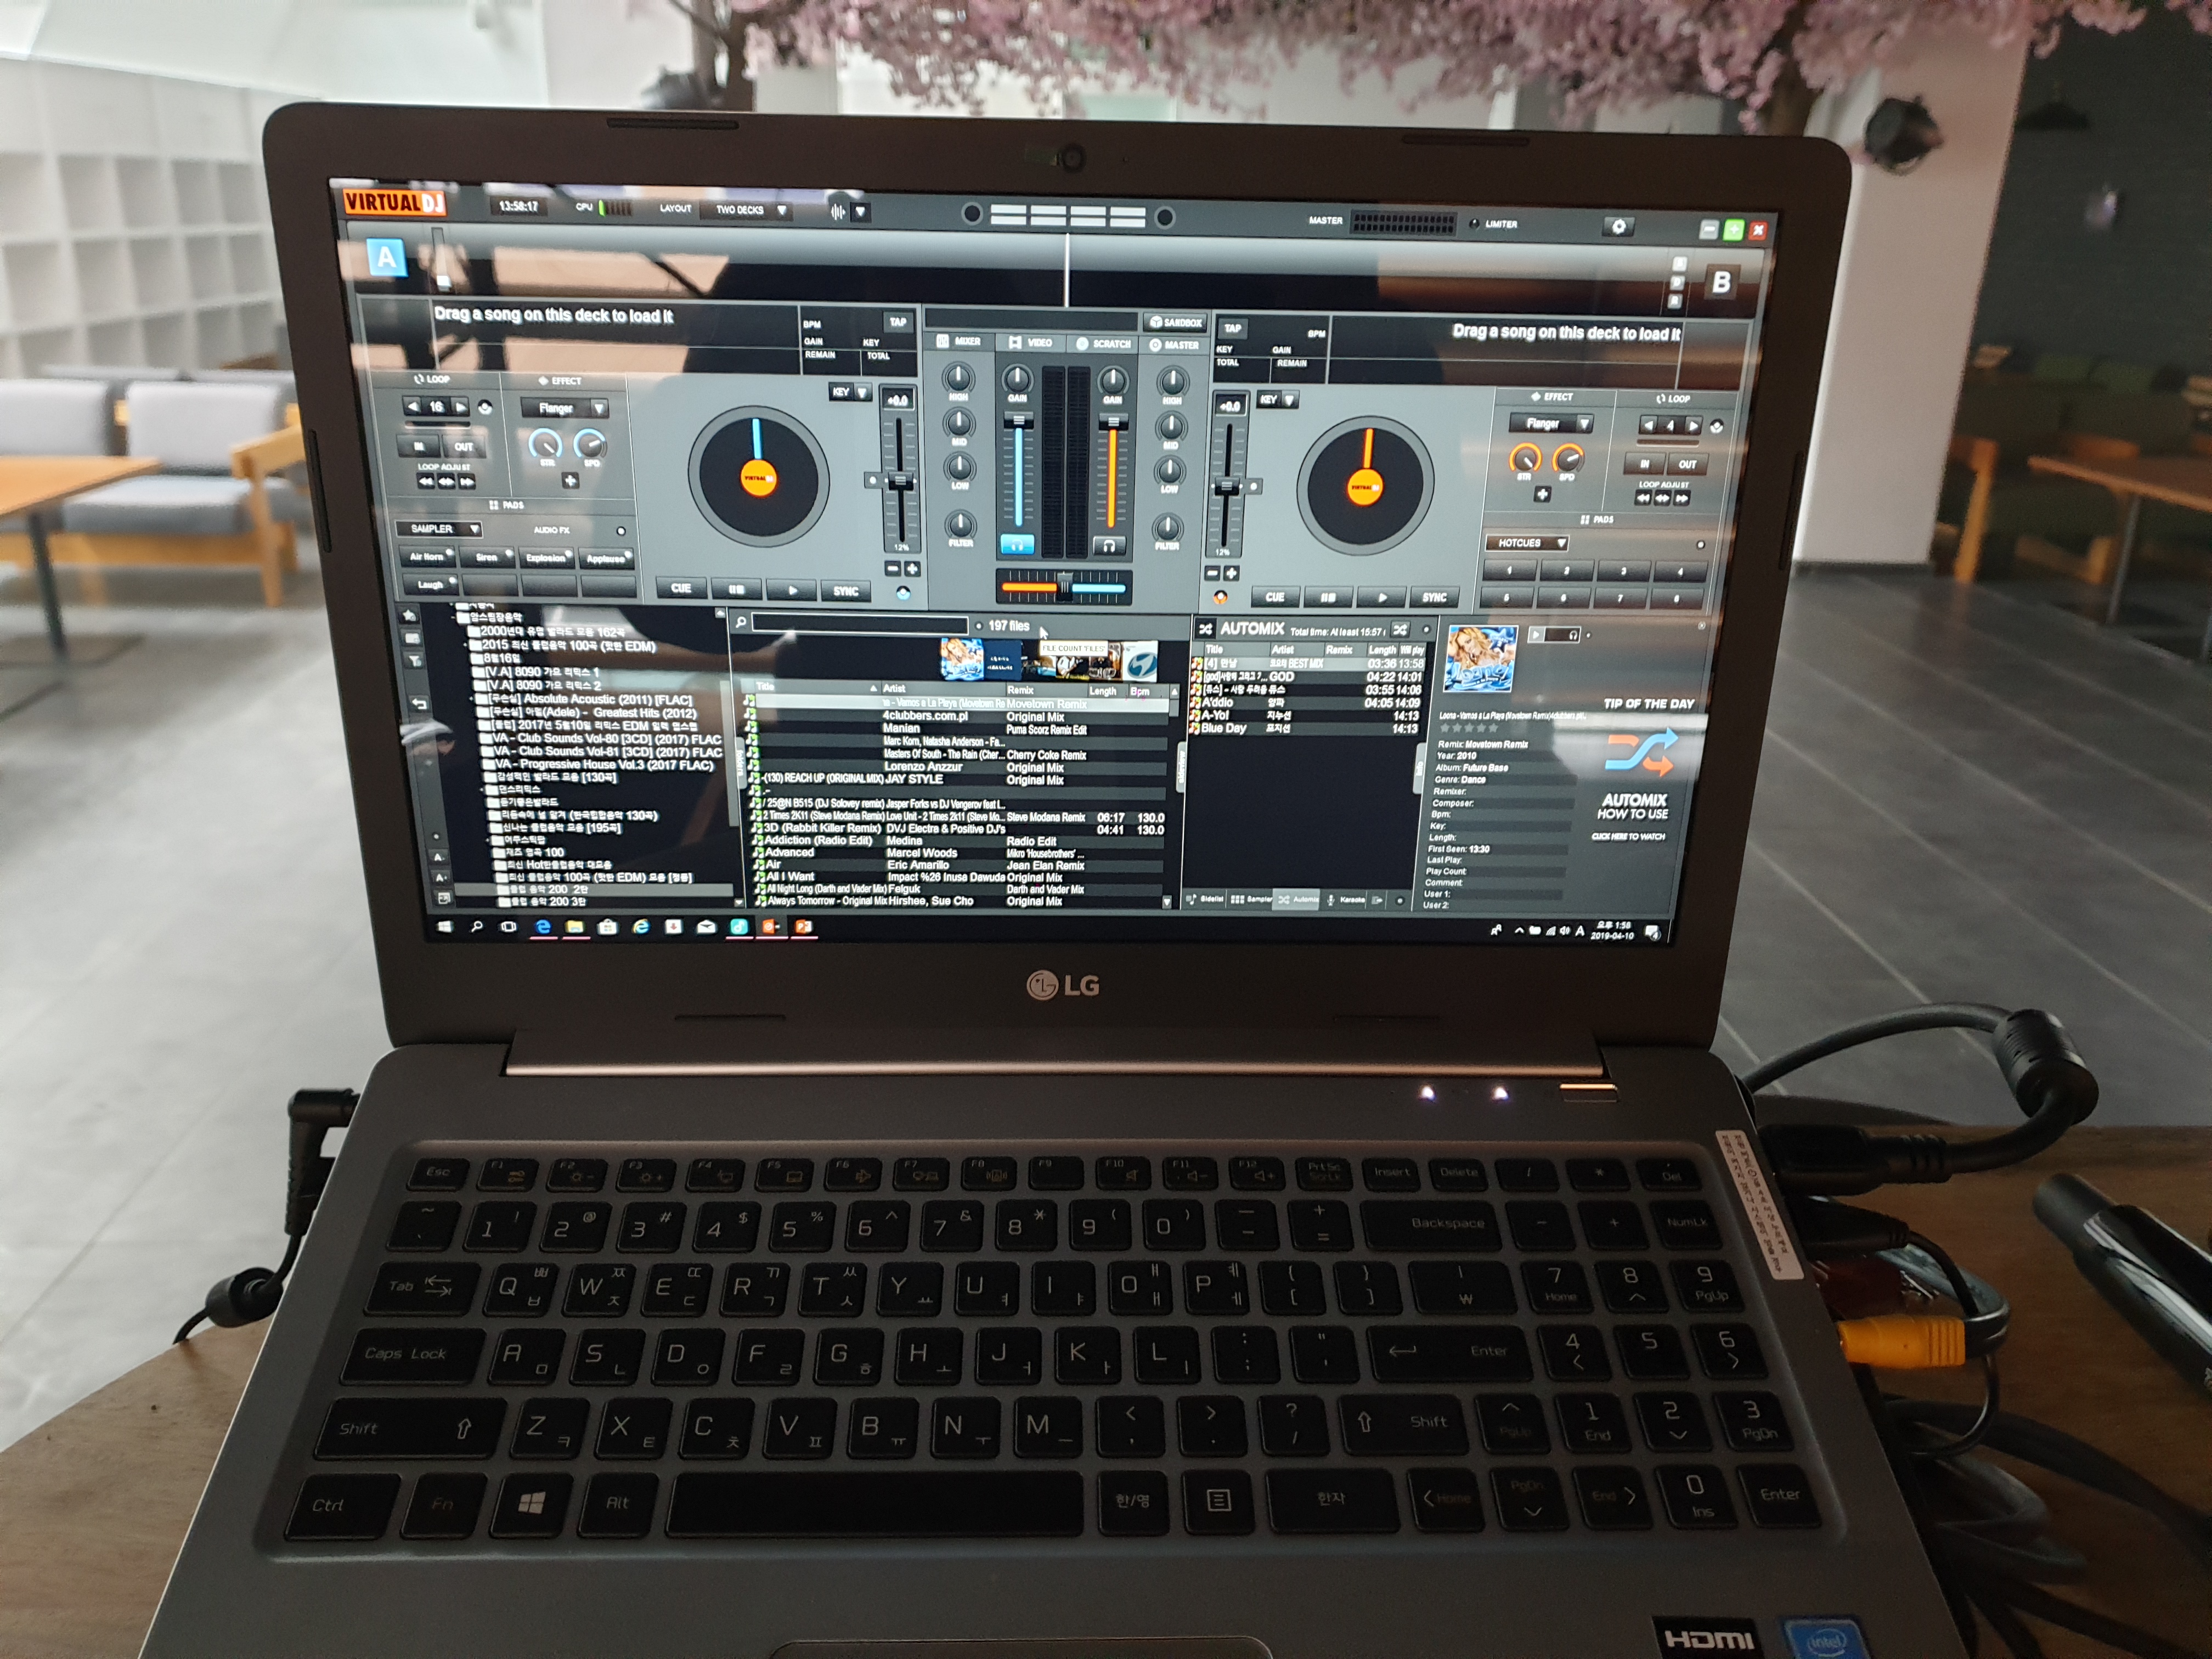Switch to the Master tab
This screenshot has width=2212, height=1659.
point(1174,345)
